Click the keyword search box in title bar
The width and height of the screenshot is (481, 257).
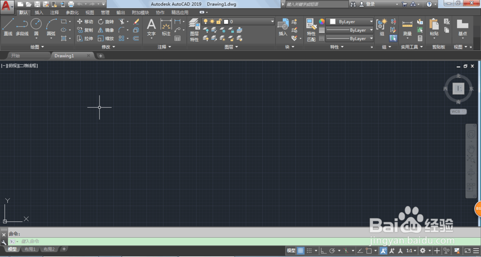[316, 4]
